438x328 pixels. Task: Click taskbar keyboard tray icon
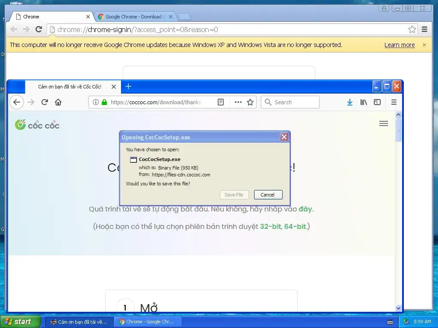390,322
